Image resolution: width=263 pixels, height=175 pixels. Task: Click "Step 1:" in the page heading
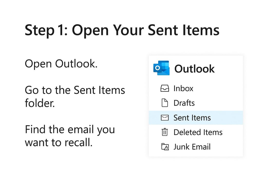46,31
